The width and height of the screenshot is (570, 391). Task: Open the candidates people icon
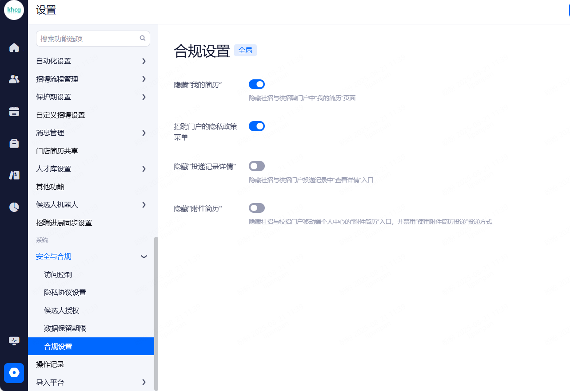point(14,79)
